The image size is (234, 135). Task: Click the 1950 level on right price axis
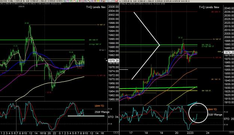(229, 73)
